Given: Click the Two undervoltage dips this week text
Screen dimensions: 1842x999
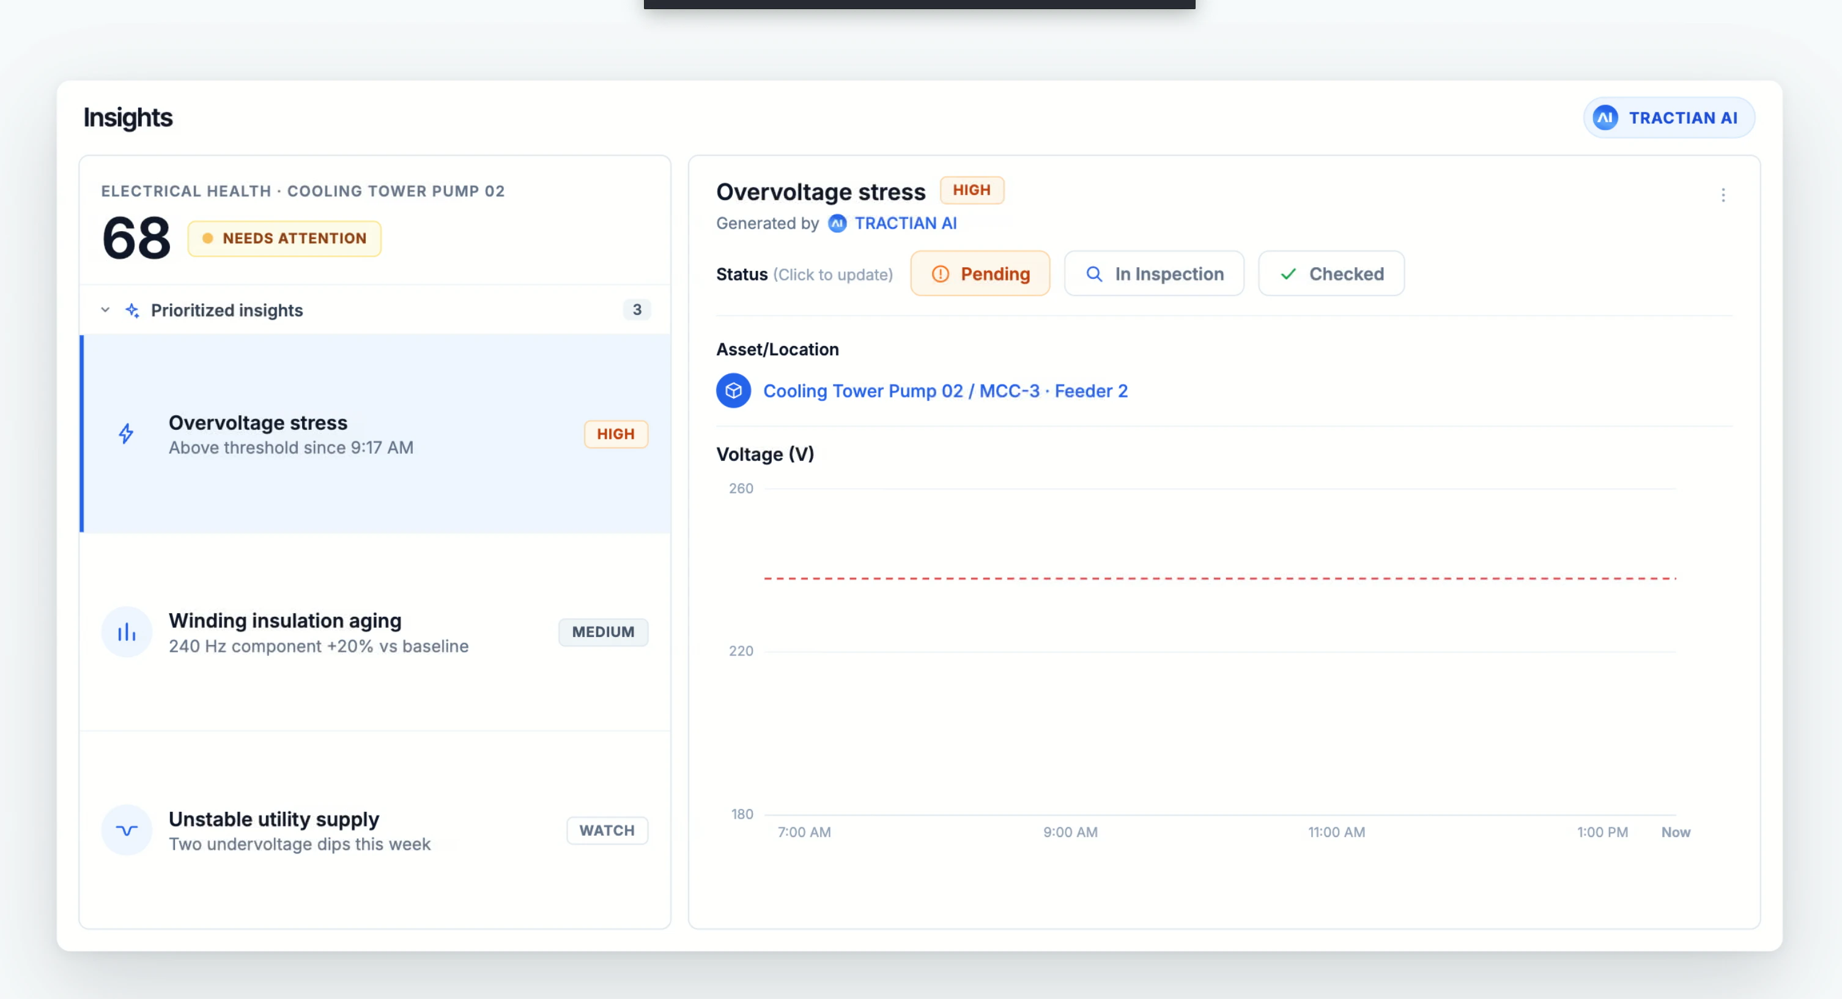Looking at the screenshot, I should 300,844.
